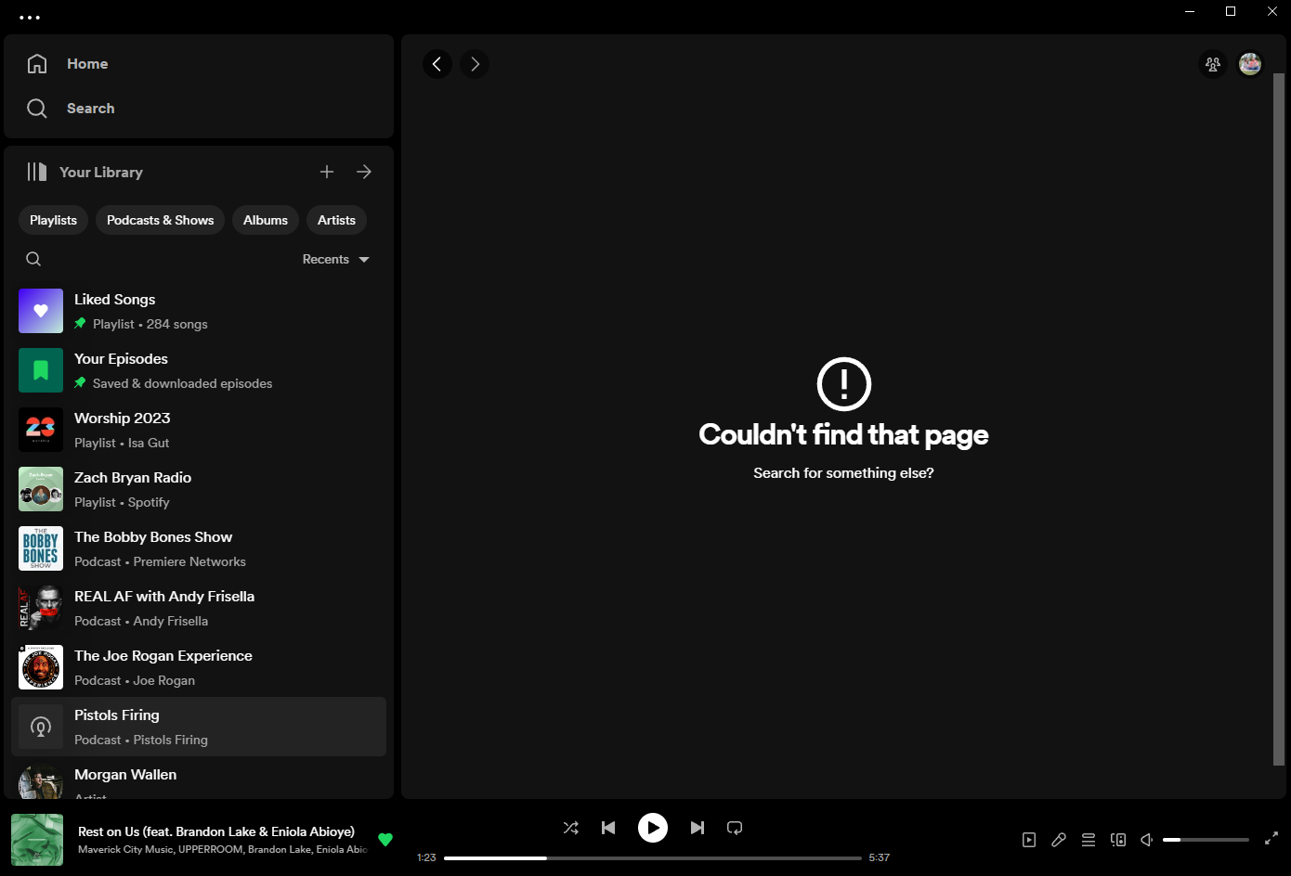
Task: Toggle shuffle playback
Action: click(x=571, y=828)
